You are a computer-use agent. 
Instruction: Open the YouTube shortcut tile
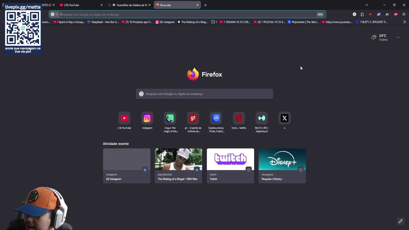(124, 118)
